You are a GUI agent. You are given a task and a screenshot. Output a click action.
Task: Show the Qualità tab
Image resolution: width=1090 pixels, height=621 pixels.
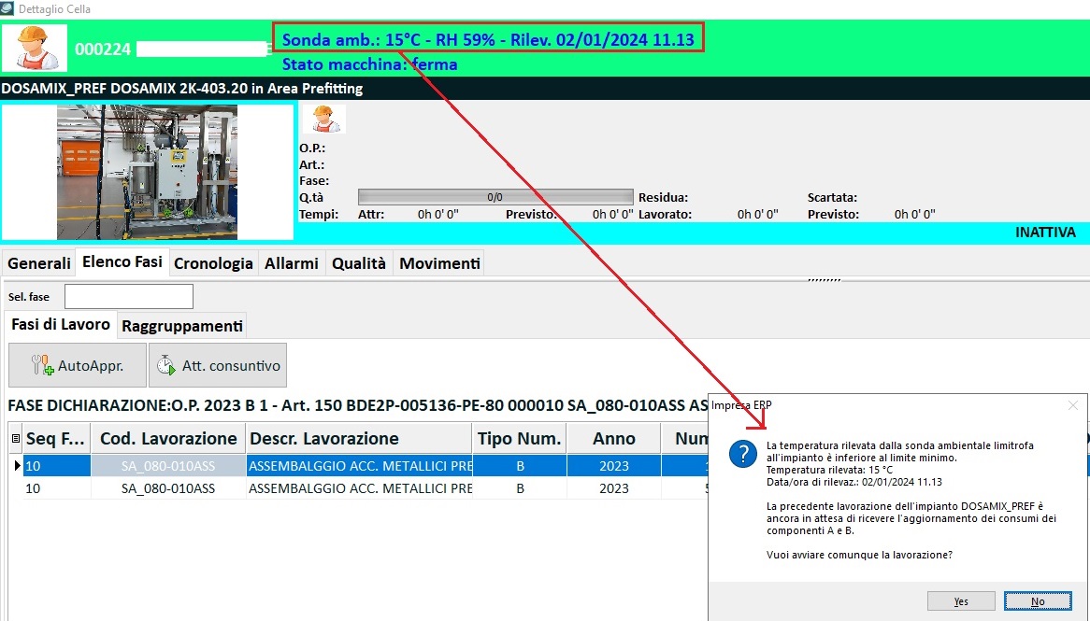[x=359, y=263]
